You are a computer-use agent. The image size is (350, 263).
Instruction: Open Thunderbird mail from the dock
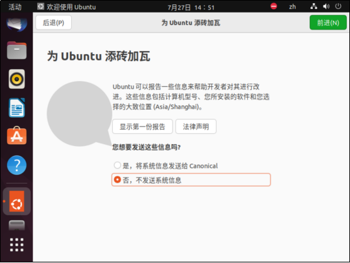click(x=17, y=24)
